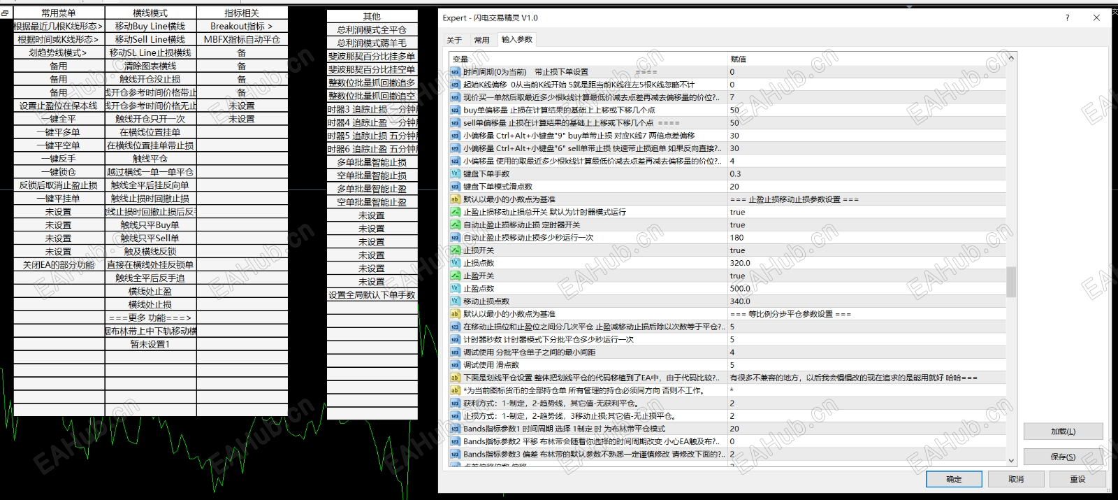Confirm with the 确定 button
Viewport: 1118px width, 500px height.
[954, 479]
